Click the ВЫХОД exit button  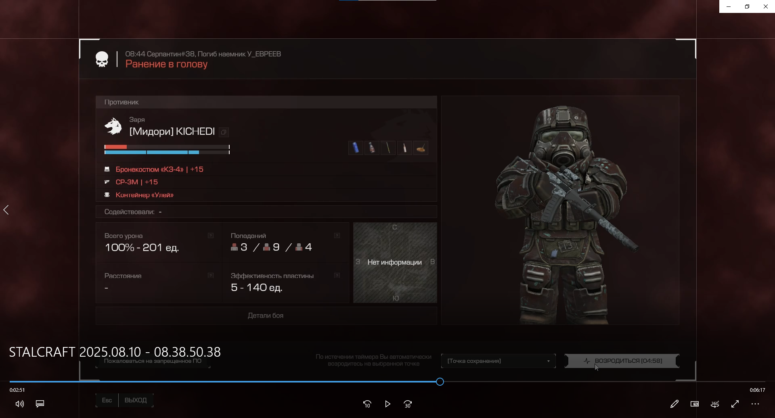coord(136,400)
